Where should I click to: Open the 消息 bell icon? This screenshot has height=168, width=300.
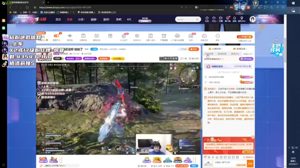pyautogui.click(x=234, y=19)
